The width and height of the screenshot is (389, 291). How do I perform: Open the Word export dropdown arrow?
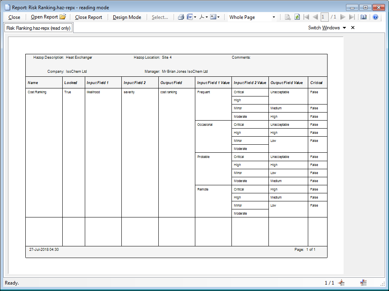pyautogui.click(x=195, y=17)
